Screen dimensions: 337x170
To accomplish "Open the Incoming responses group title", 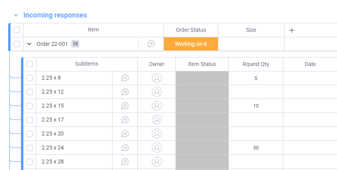I will [55, 15].
